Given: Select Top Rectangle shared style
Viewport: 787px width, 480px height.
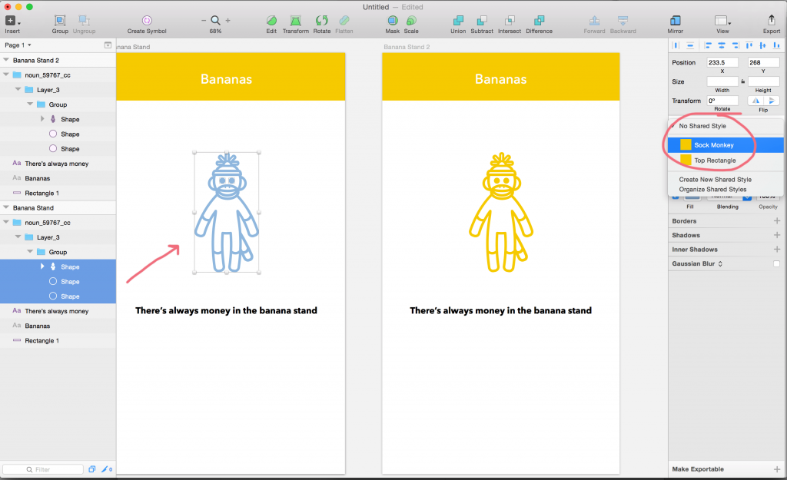Looking at the screenshot, I should 714,161.
